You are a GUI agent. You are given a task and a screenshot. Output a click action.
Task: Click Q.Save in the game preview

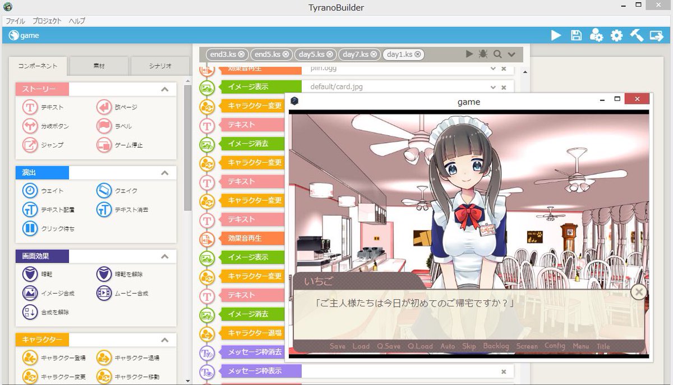click(389, 346)
